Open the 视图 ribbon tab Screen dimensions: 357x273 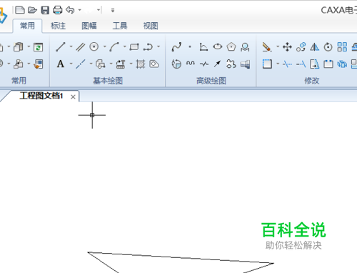(151, 26)
